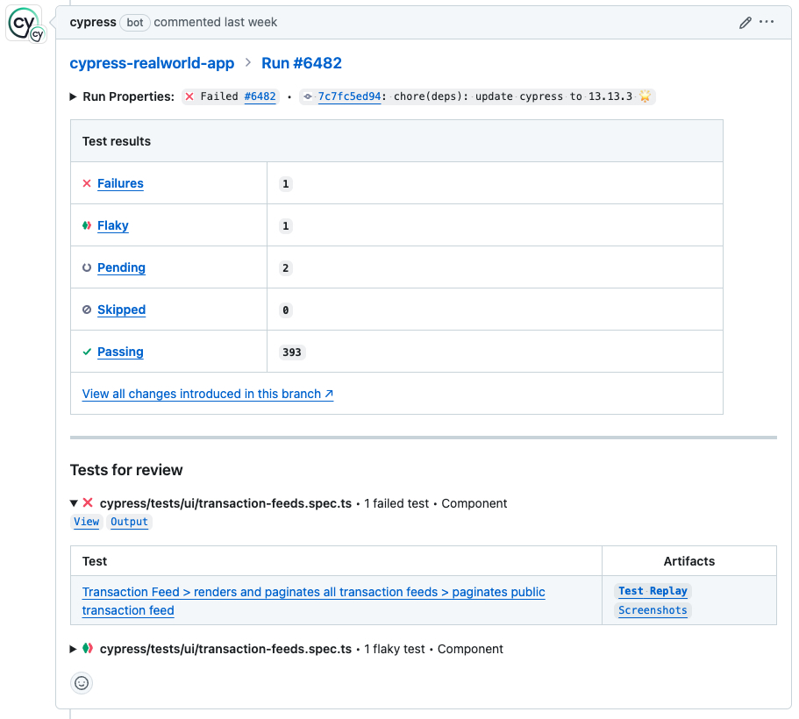Screen dimensions: 799x719
Task: Click the Cypress bot avatar
Action: [25, 23]
